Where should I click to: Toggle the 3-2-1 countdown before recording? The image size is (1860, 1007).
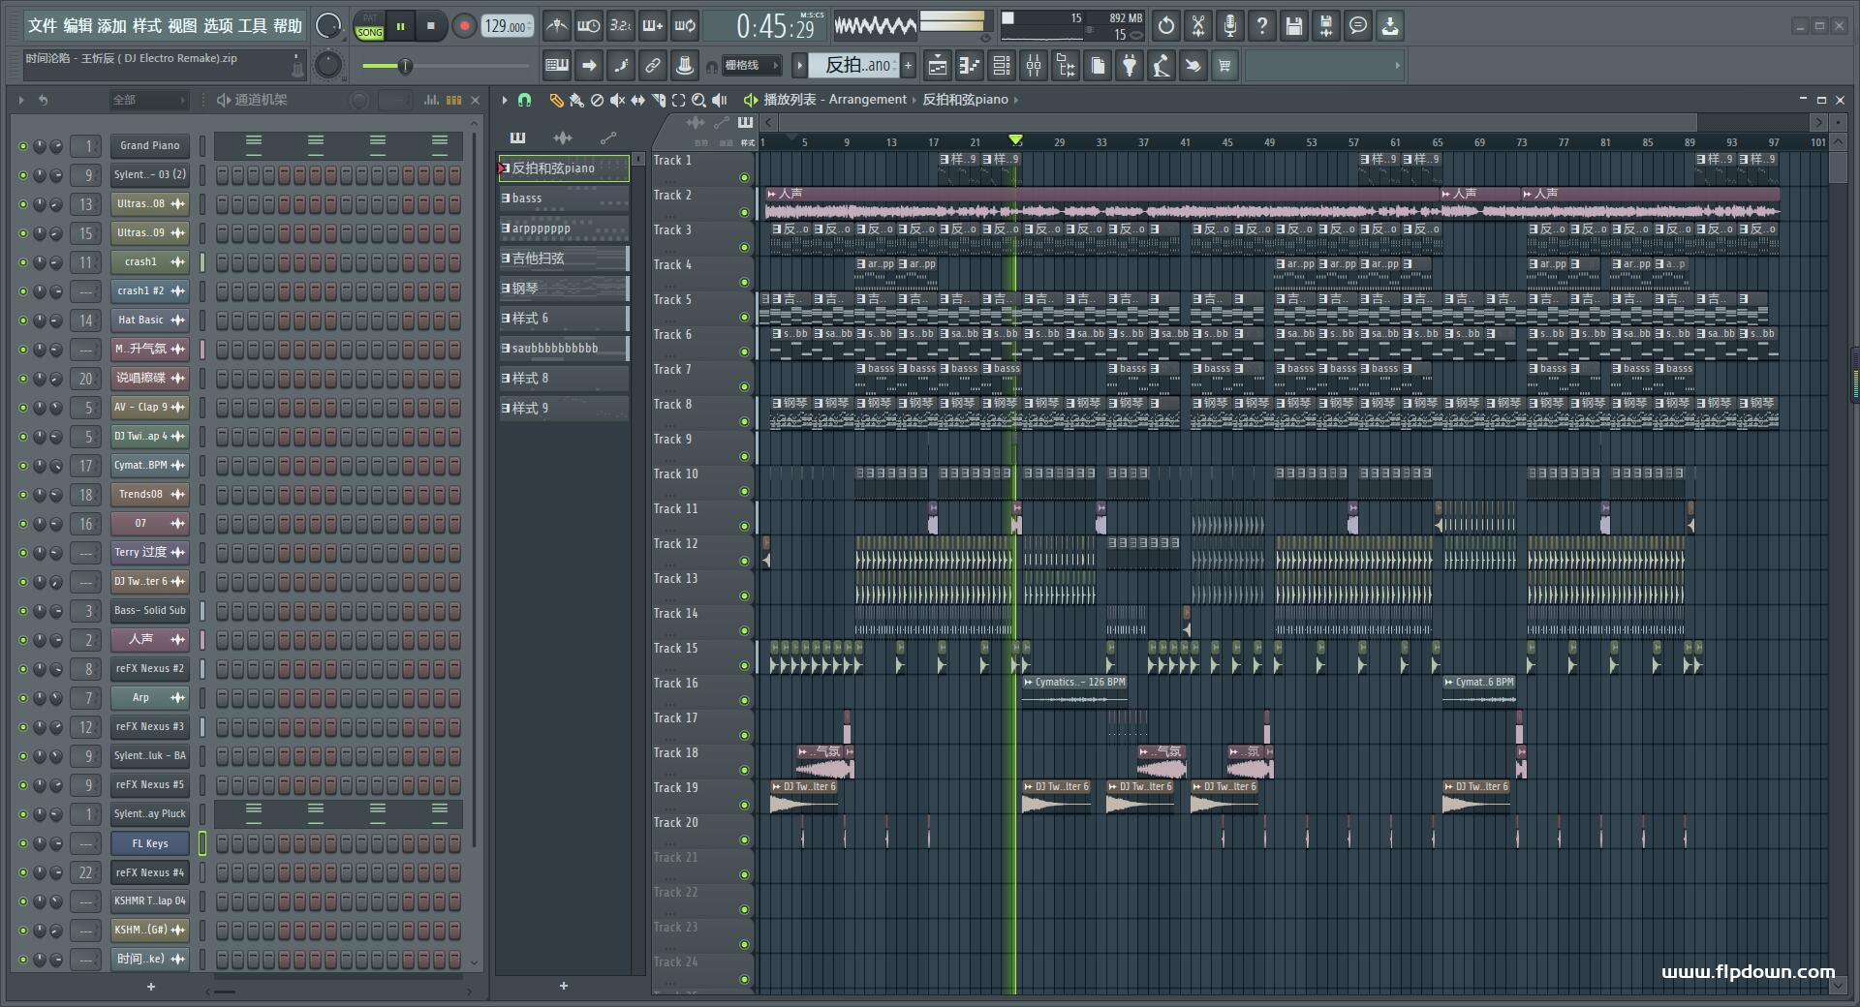tap(620, 26)
